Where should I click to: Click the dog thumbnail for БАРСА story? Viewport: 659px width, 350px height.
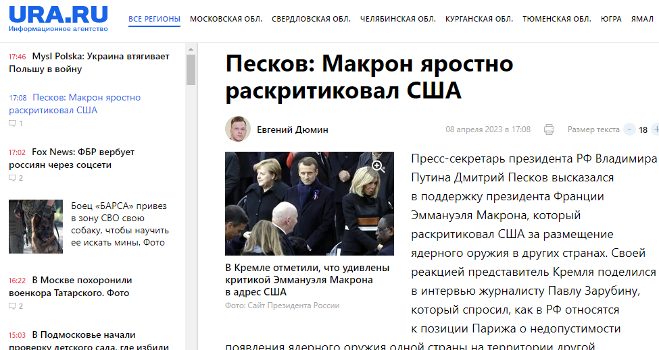click(x=36, y=227)
